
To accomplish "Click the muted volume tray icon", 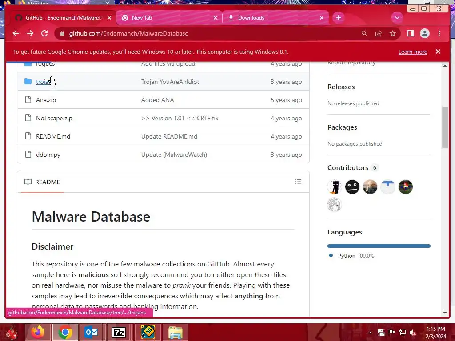I will [x=413, y=333].
